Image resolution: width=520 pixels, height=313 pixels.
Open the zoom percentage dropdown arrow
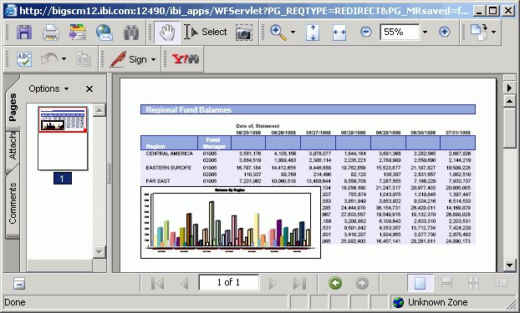coord(425,32)
